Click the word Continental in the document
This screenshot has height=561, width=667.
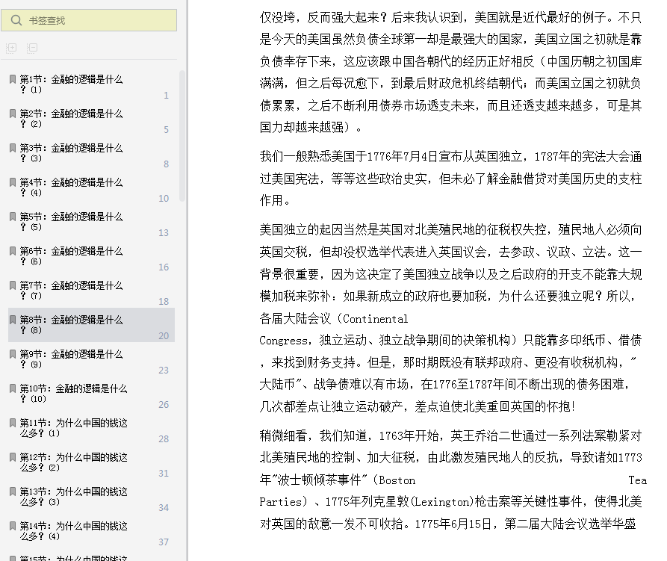tap(375, 318)
